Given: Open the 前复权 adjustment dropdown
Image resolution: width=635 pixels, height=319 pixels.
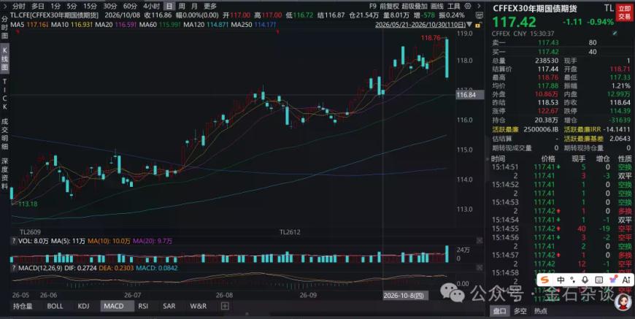Looking at the screenshot, I should [x=390, y=6].
